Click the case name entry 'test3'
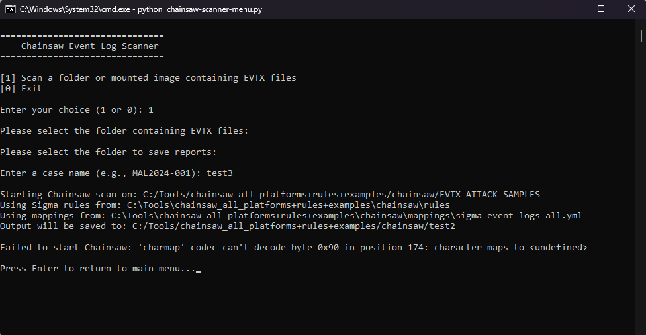The height and width of the screenshot is (335, 646). tap(219, 173)
